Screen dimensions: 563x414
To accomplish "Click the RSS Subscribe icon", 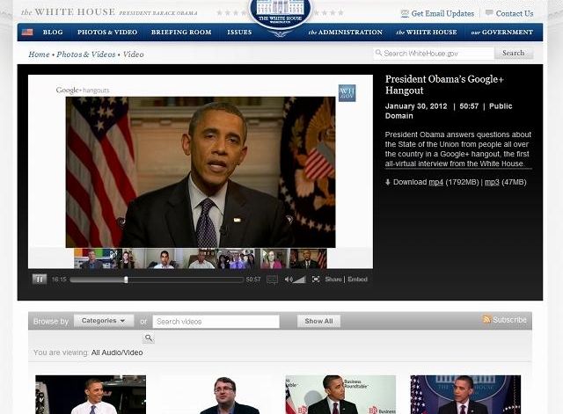I will (486, 320).
